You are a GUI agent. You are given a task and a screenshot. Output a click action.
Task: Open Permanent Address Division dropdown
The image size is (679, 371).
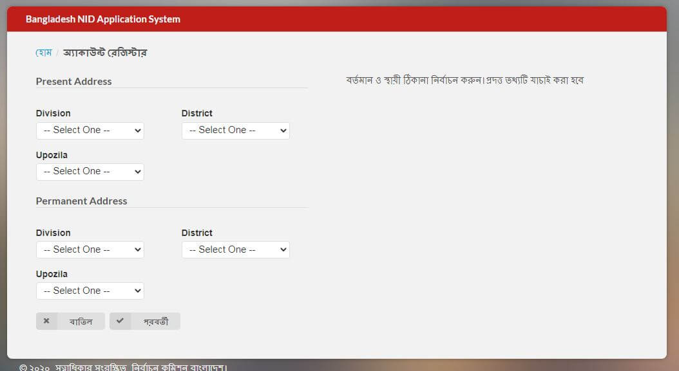(x=90, y=250)
